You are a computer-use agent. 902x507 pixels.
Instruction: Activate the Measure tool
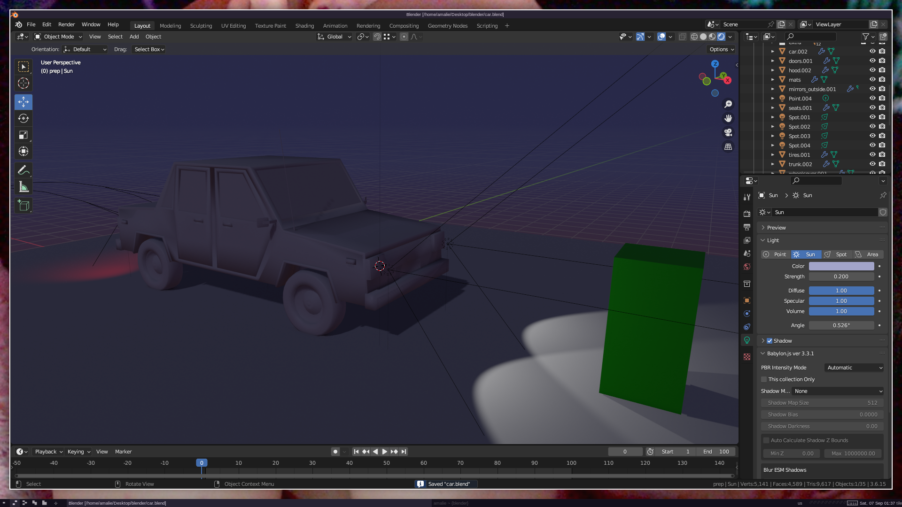click(x=23, y=187)
